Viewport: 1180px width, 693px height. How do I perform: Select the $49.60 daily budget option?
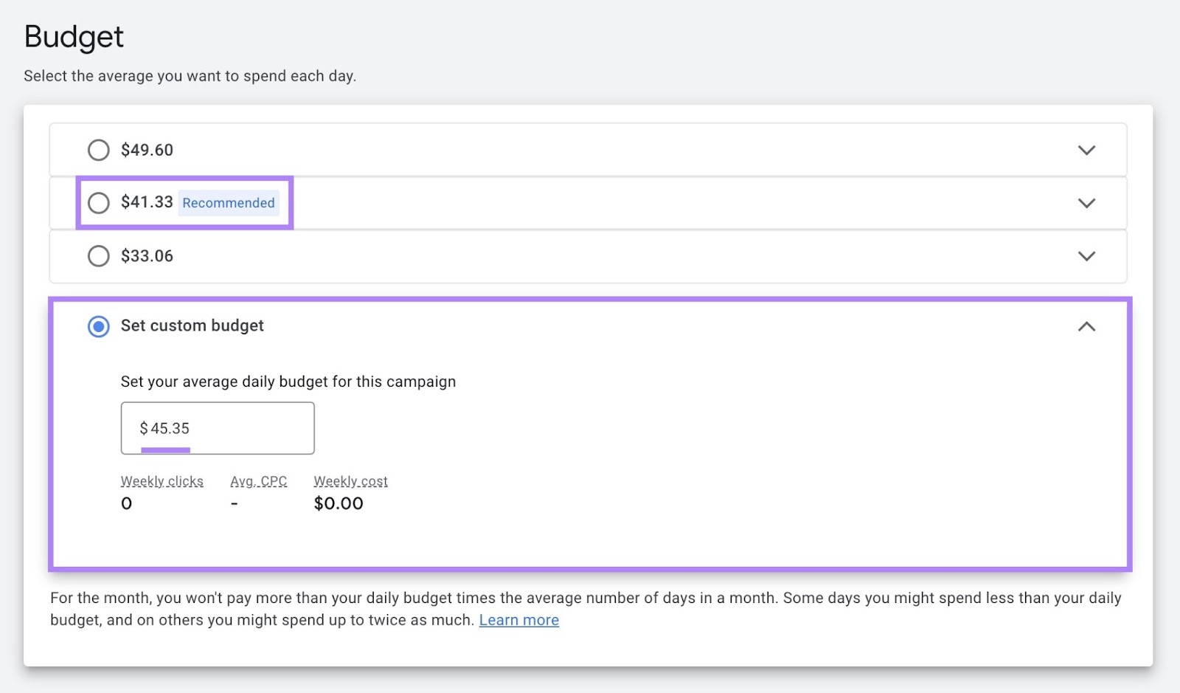click(98, 149)
